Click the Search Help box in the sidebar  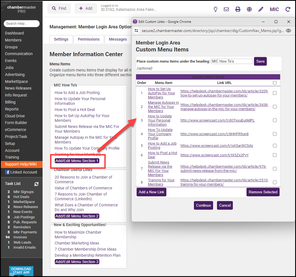pyautogui.click(x=21, y=24)
